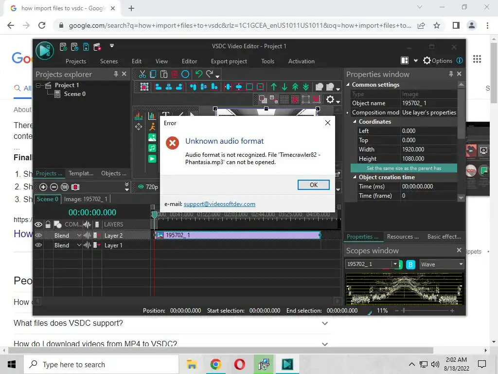Click the timeline zoom in plus icon
The image size is (498, 374).
[43, 187]
